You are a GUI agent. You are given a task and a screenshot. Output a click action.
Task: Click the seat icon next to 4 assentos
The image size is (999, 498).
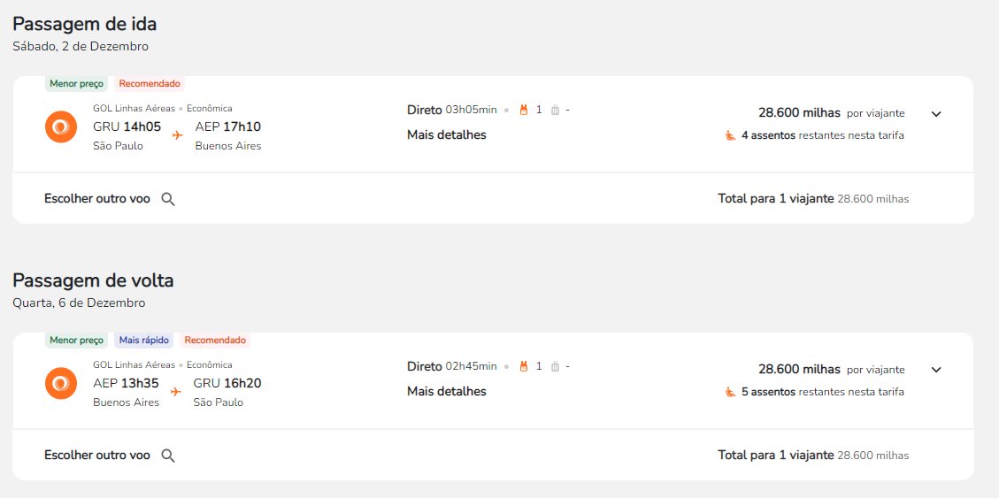point(731,135)
